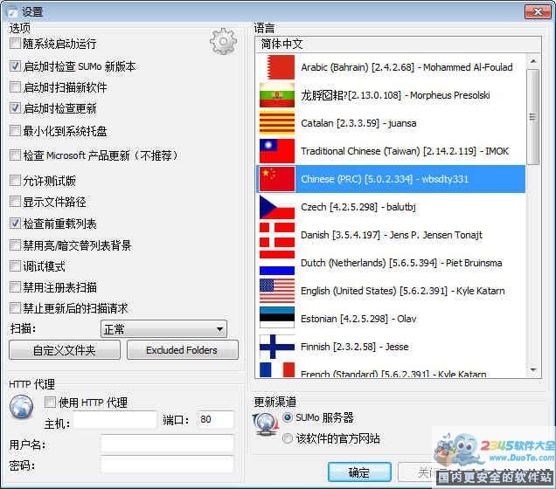Click the language list scrollbar thumb

click(x=532, y=116)
